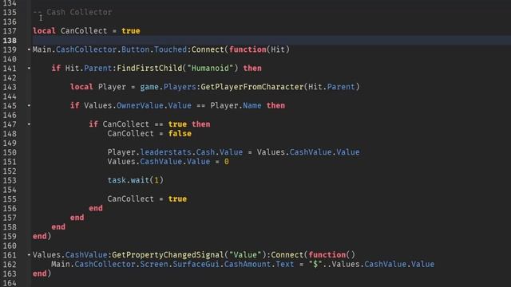Screen dimensions: 511x287
Task: Click 'GetPropertyChangedSignal' on line 161
Action: (x=168, y=255)
